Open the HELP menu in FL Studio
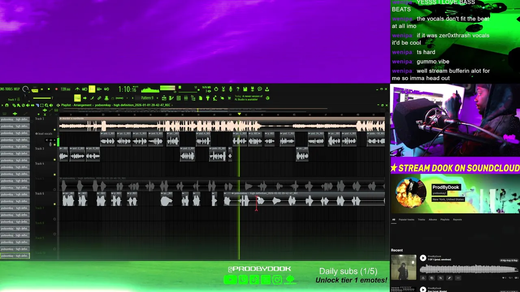 17,89
